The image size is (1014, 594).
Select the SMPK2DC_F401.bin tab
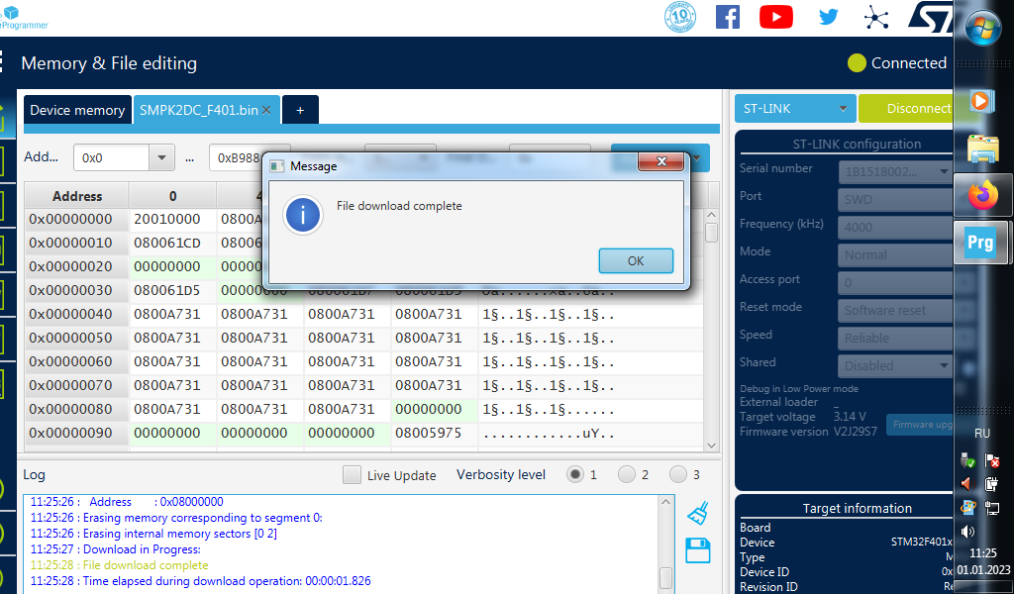[x=198, y=110]
